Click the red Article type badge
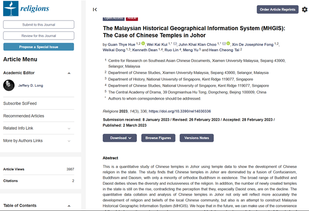The height and width of the screenshot is (211, 309). click(x=132, y=18)
